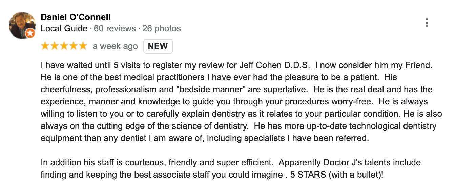Click the "a week ago" timestamp
The height and width of the screenshot is (186, 456).
[115, 46]
